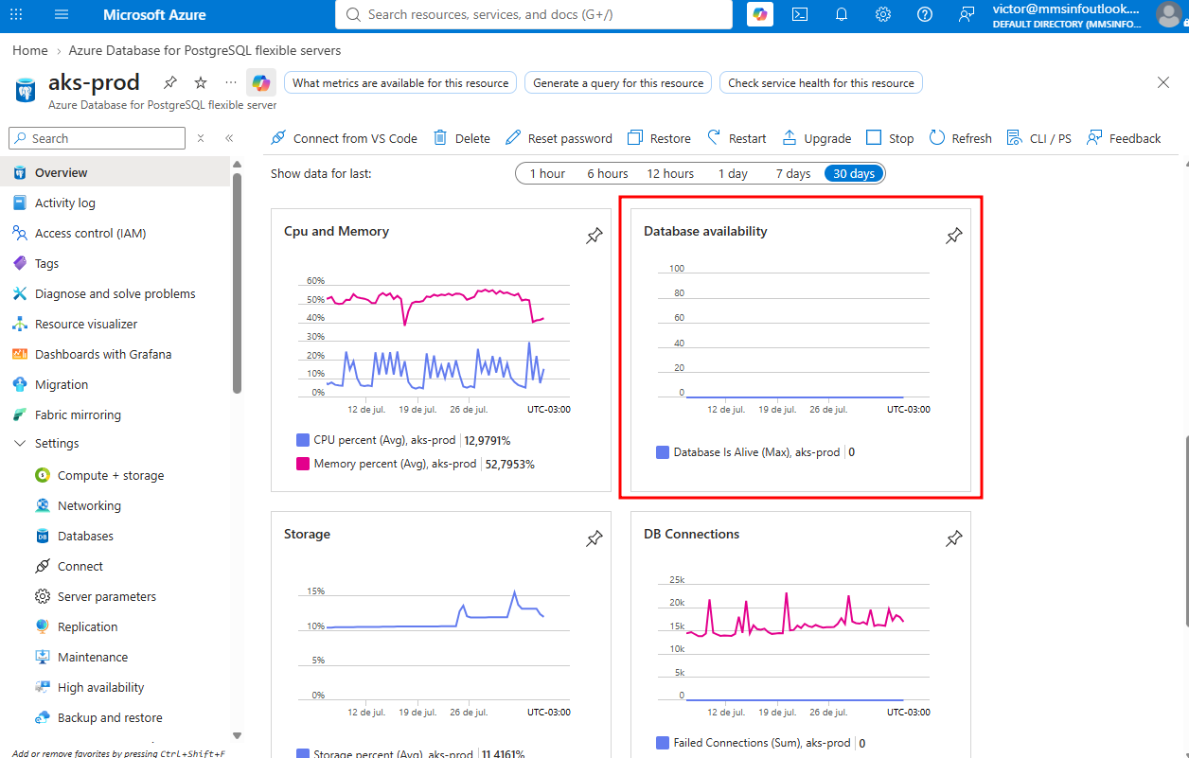Screen dimensions: 1189x758
Task: Open Cloud Shell terminal icon
Action: pyautogui.click(x=800, y=14)
